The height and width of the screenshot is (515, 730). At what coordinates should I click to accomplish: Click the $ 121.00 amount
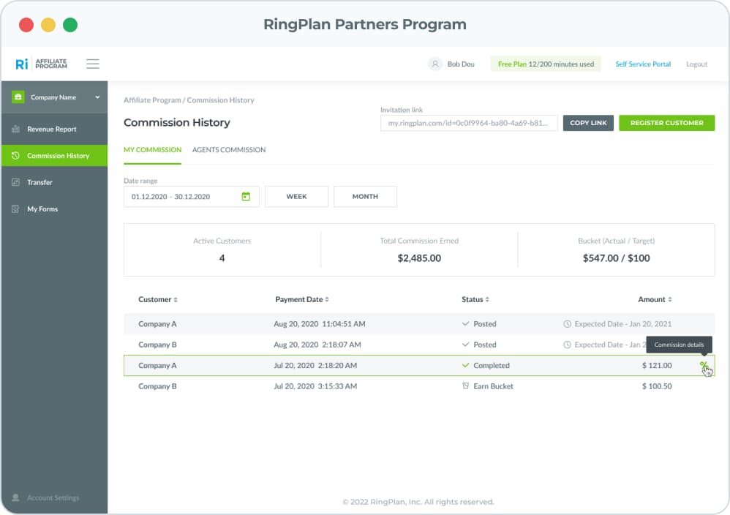coord(657,366)
